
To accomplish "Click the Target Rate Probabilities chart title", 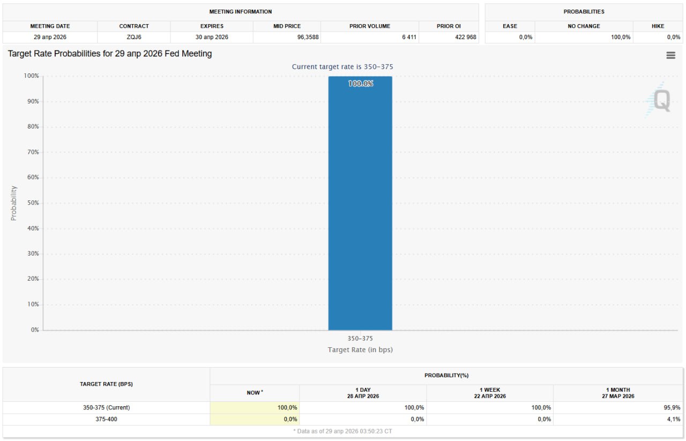I will click(x=110, y=54).
